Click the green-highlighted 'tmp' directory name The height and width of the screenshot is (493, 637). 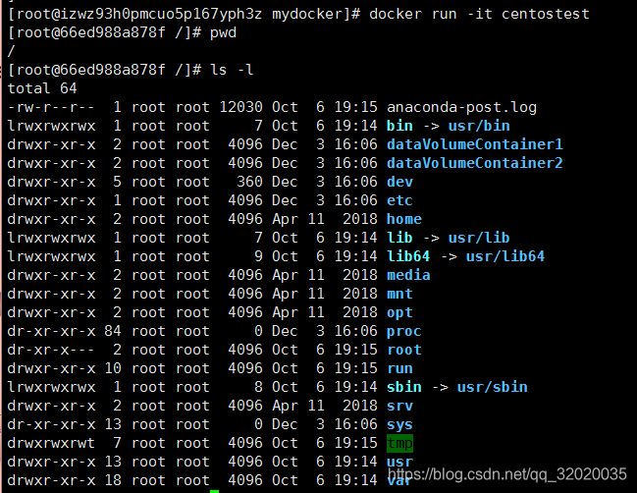[x=399, y=444]
